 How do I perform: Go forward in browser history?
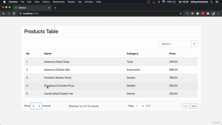[9, 14]
